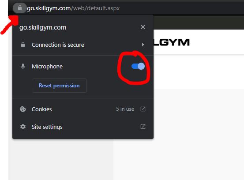
Task: Open the Cookies external link icon
Action: tap(143, 109)
